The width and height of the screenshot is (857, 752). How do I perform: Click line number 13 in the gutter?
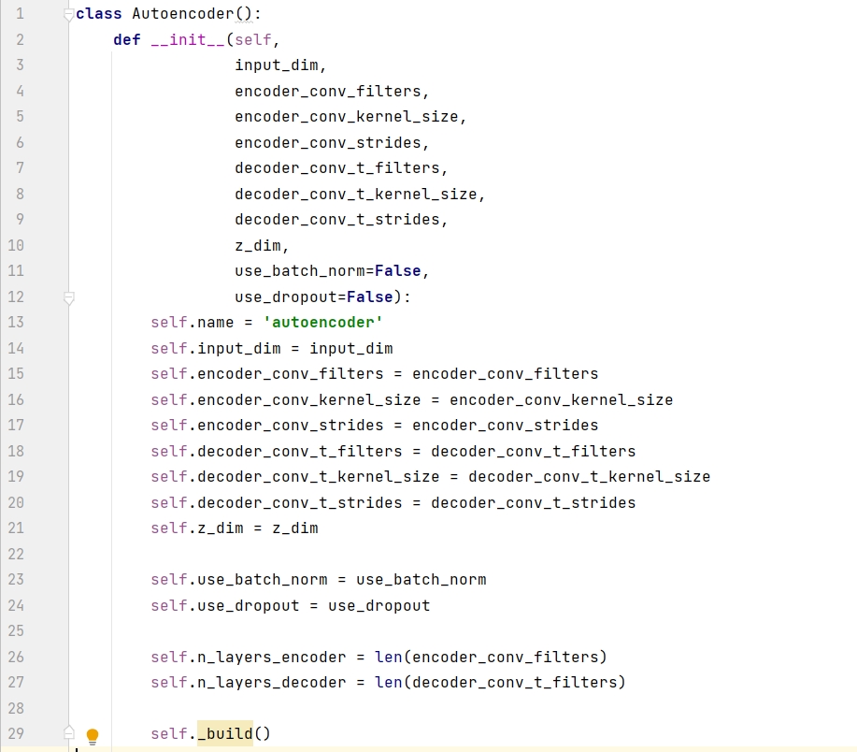tap(16, 322)
